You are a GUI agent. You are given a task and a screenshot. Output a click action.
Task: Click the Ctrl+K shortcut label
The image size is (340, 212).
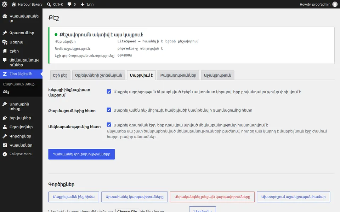(58, 4)
